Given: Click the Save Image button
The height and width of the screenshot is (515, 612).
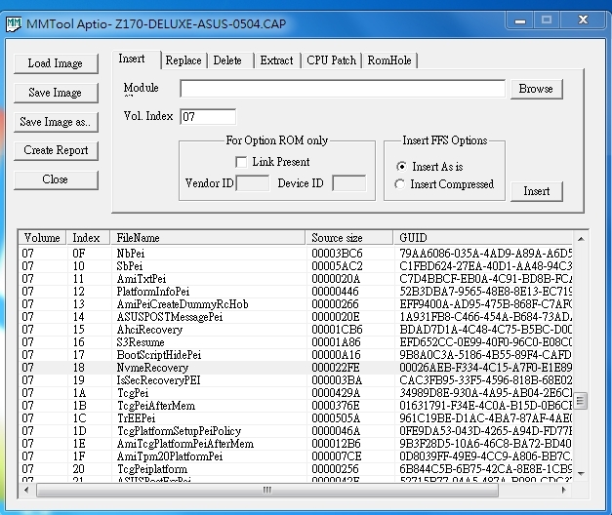Looking at the screenshot, I should [x=56, y=93].
